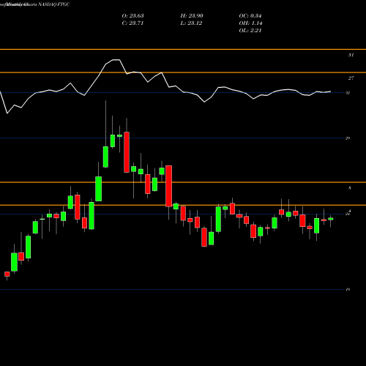
Task: Click the tallest red candle near 29
Action: click(x=127, y=152)
